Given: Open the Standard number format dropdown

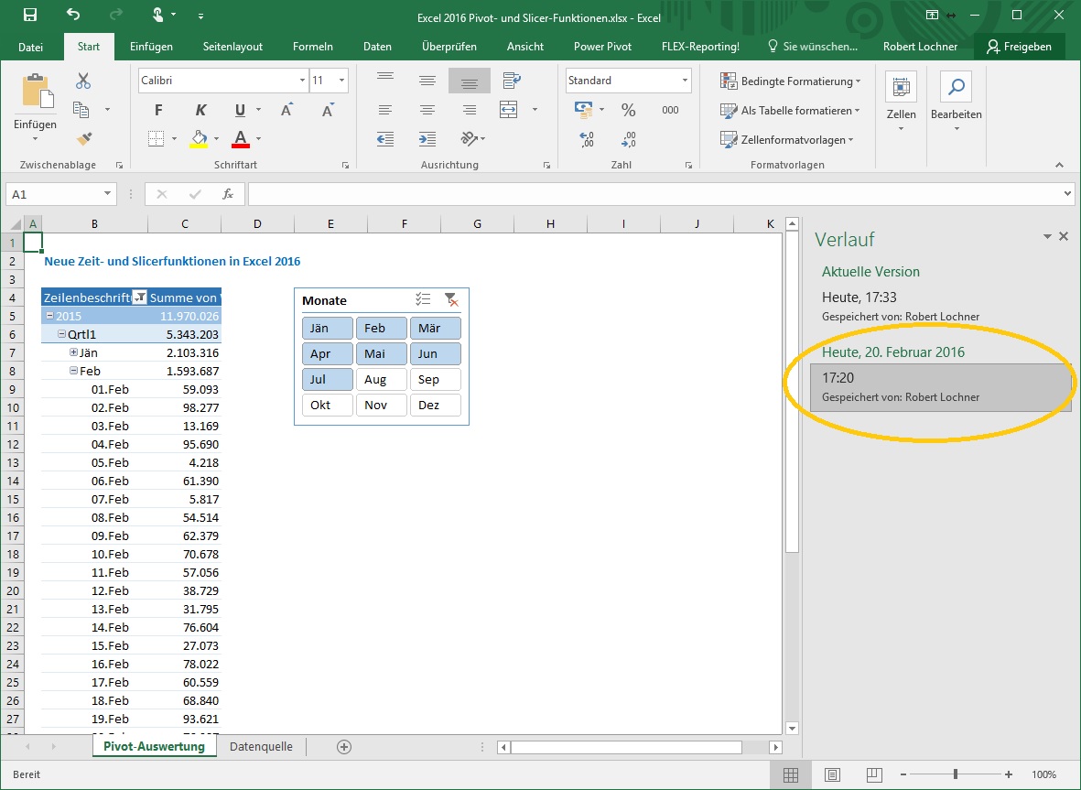Looking at the screenshot, I should coord(684,81).
